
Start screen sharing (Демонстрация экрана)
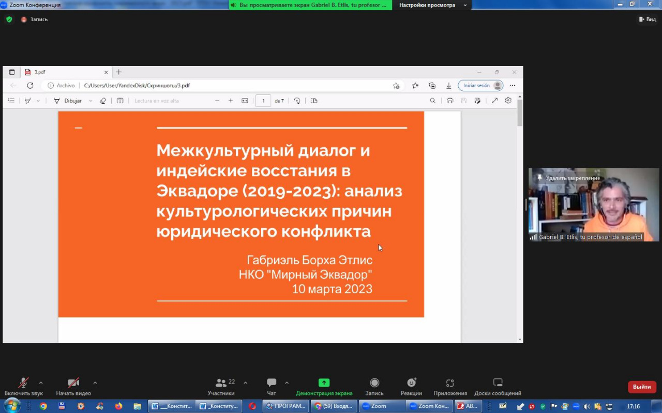tap(324, 387)
